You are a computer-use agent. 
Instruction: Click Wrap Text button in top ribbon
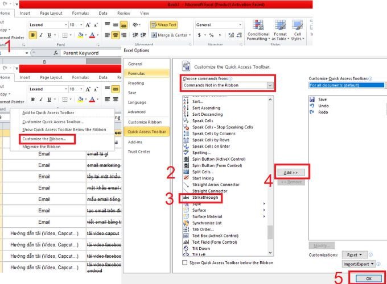pos(164,25)
